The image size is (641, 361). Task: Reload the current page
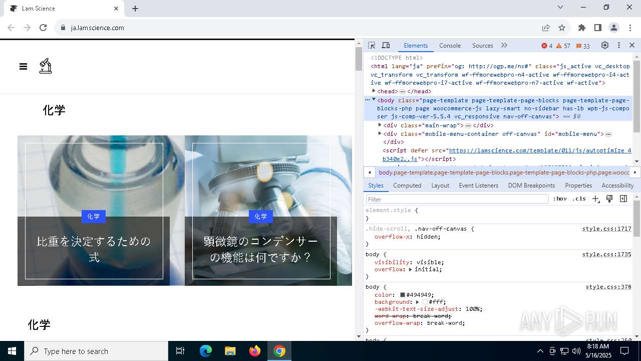43,28
